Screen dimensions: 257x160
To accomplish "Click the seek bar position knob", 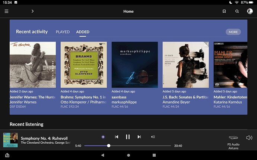I will coord(109,146).
